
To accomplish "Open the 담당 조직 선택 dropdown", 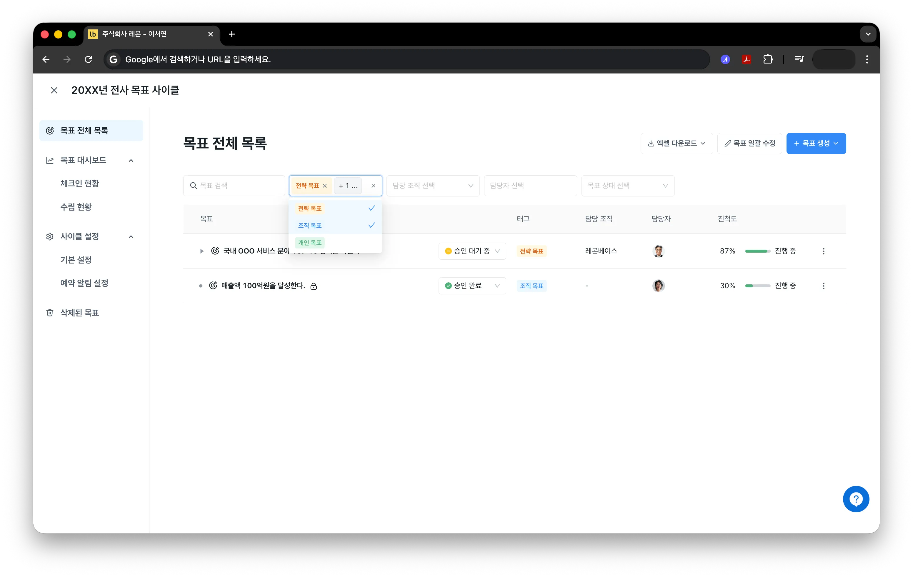I will [x=433, y=186].
